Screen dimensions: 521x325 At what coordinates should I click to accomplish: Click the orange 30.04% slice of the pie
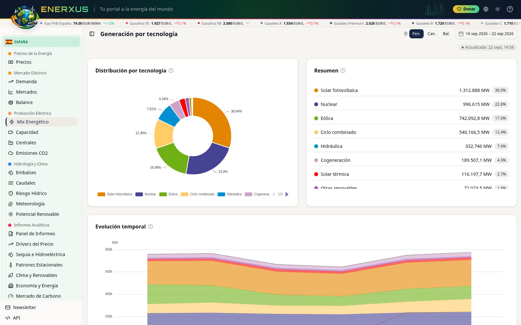click(218, 120)
